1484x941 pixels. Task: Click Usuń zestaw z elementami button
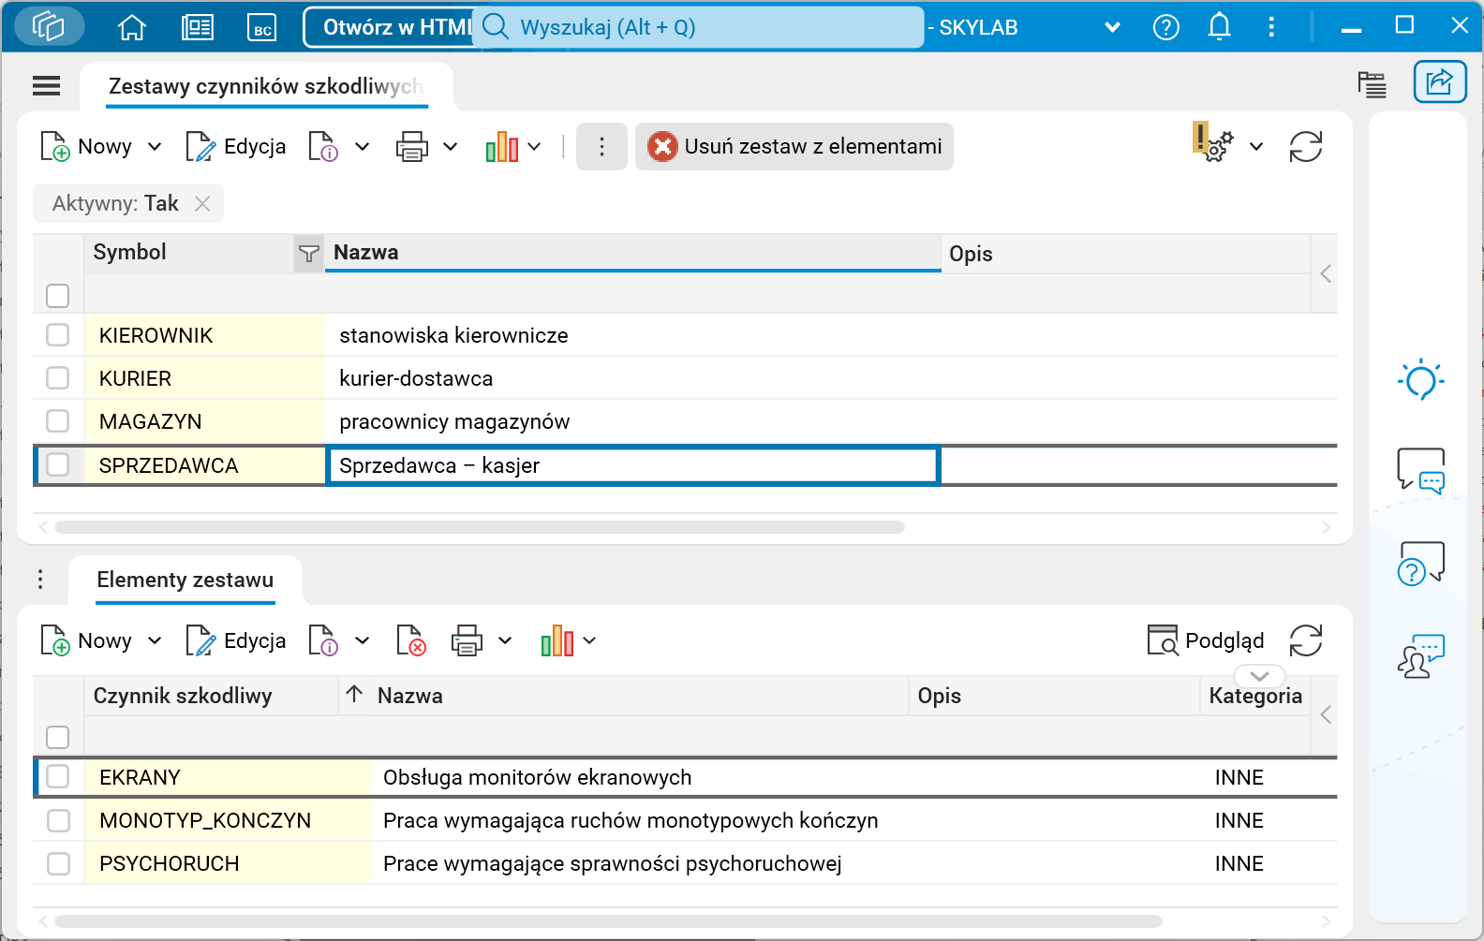794,146
